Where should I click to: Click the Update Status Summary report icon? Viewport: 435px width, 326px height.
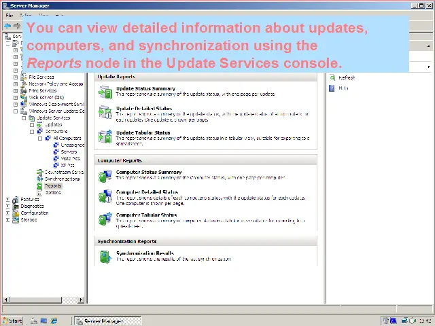105,92
